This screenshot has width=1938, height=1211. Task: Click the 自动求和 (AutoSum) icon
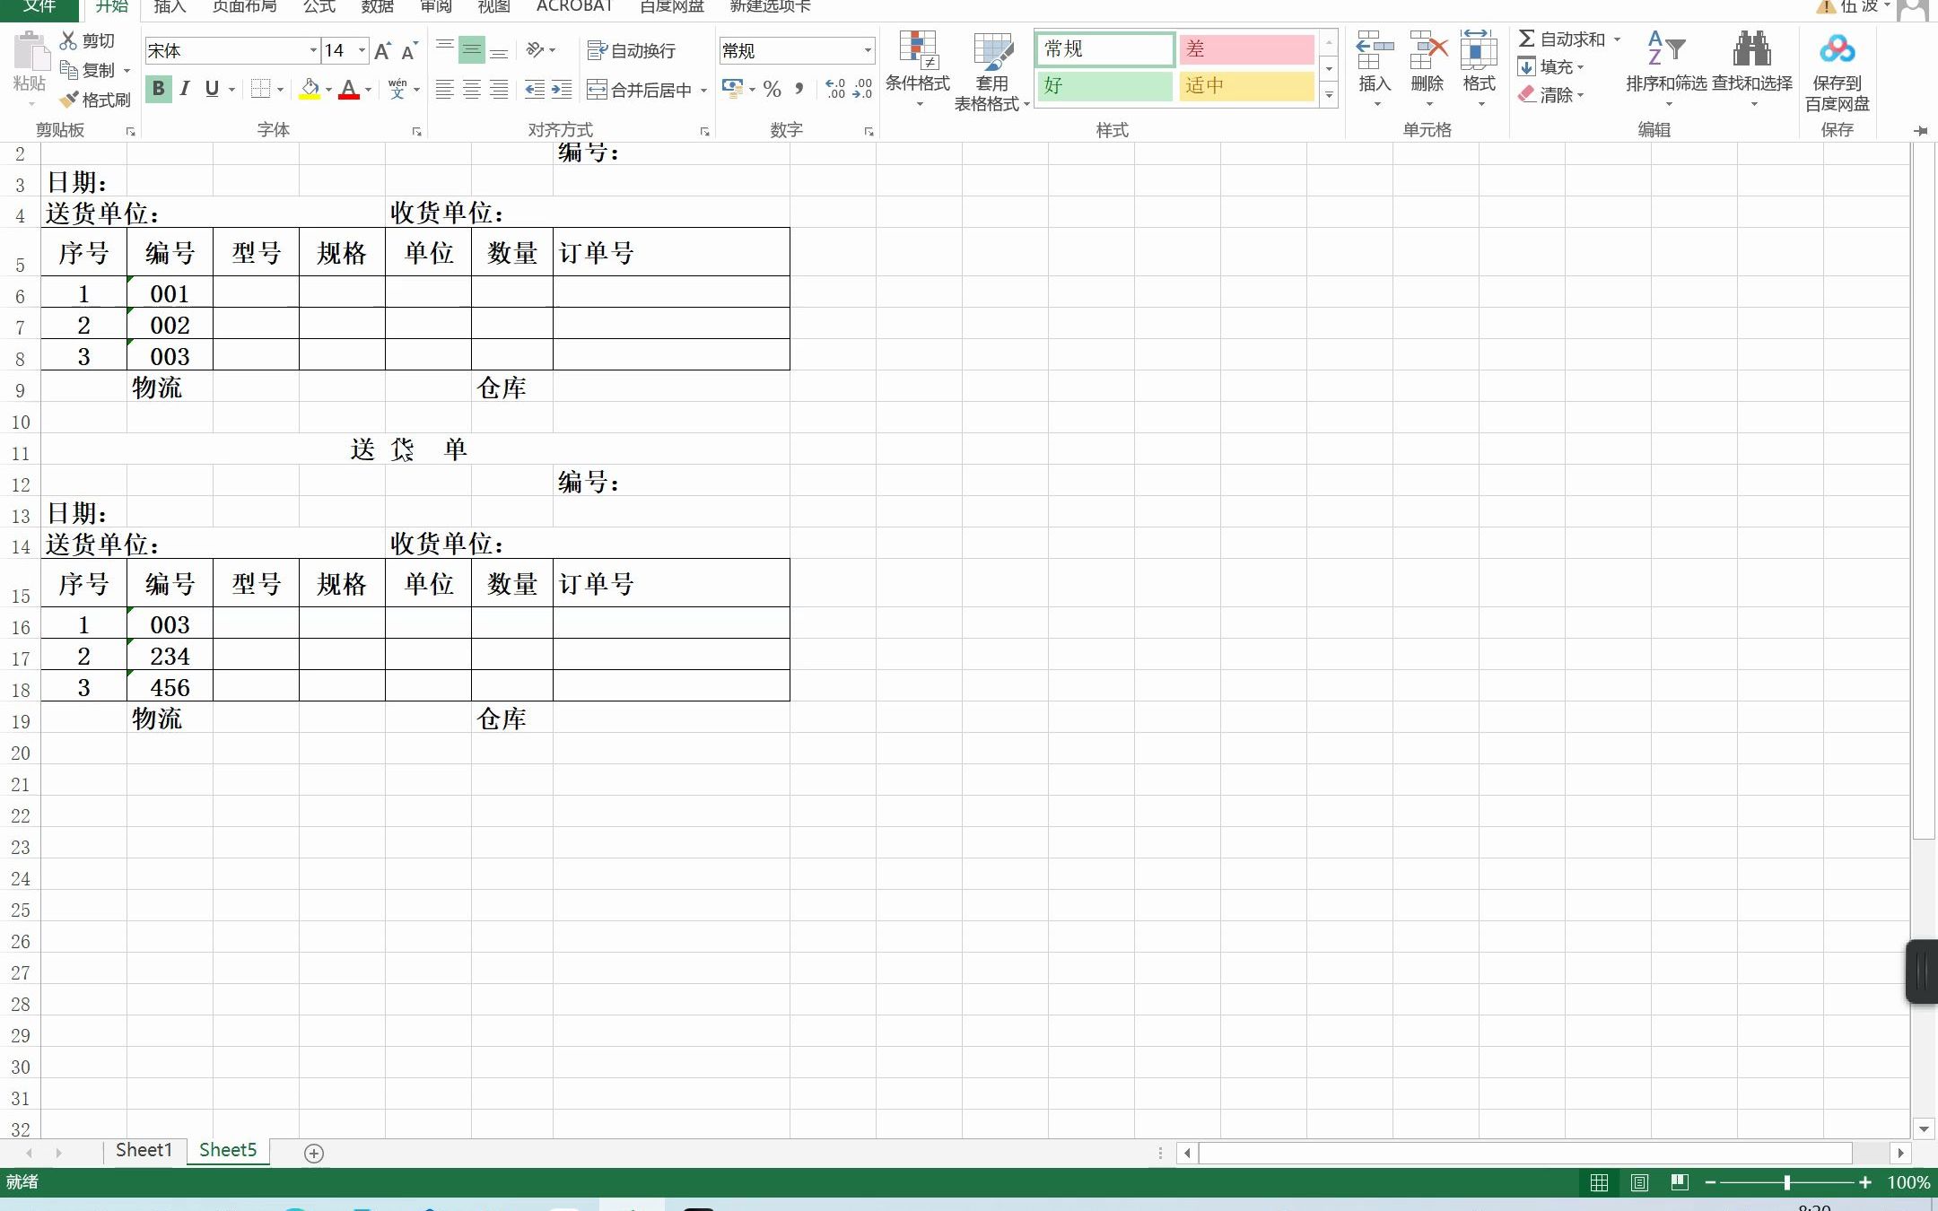[1525, 39]
